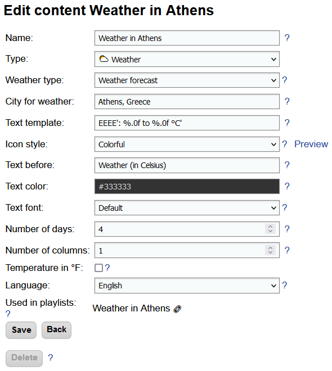Open the Language dropdown showing English
Screen dimensions: 332x371
click(187, 286)
